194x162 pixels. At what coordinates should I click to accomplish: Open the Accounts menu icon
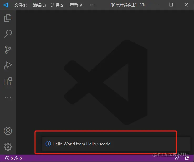(x=8, y=131)
